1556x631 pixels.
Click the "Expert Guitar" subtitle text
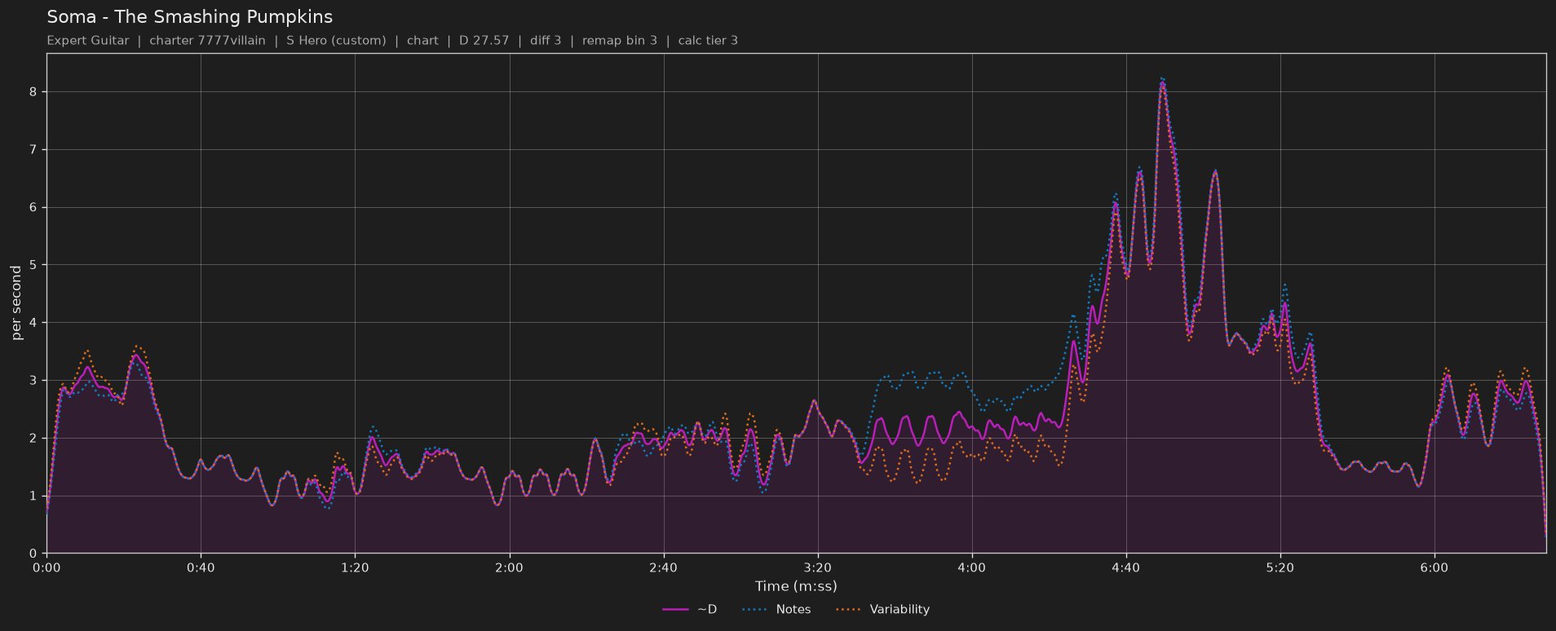tap(88, 40)
